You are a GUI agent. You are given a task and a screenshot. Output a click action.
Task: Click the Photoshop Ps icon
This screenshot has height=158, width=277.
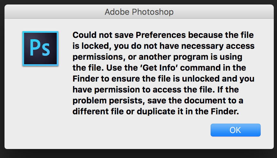coord(40,48)
